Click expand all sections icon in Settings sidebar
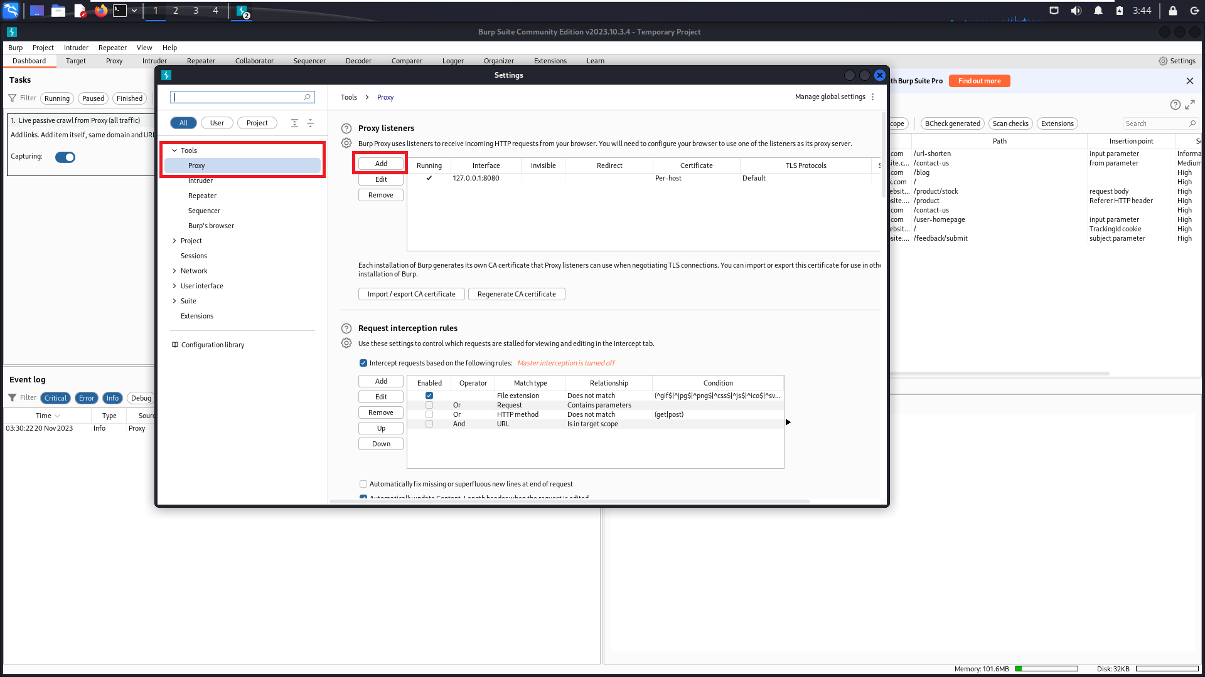The width and height of the screenshot is (1205, 677). pos(294,123)
